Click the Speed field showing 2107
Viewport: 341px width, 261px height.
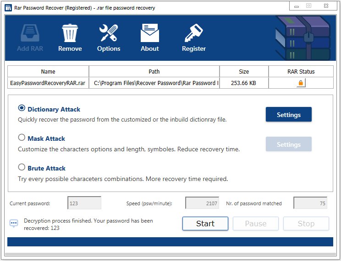[x=202, y=203]
